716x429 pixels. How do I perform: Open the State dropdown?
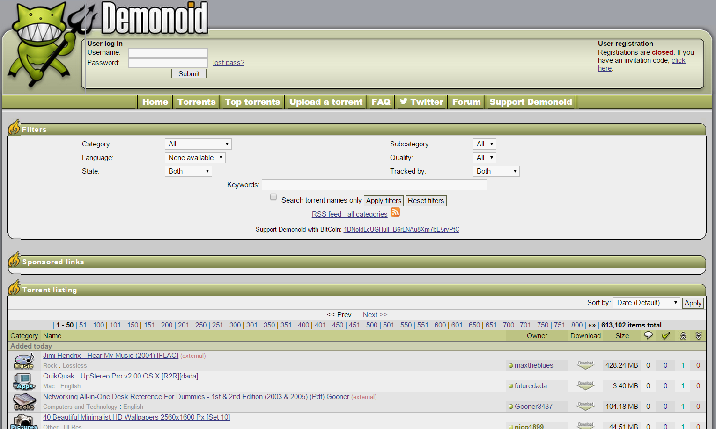click(188, 171)
